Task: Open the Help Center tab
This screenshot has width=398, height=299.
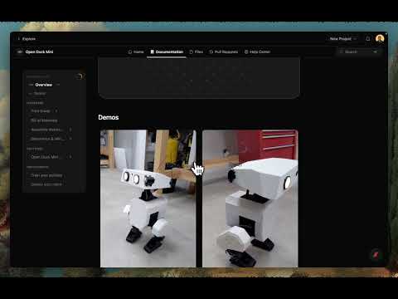Action: tap(257, 51)
